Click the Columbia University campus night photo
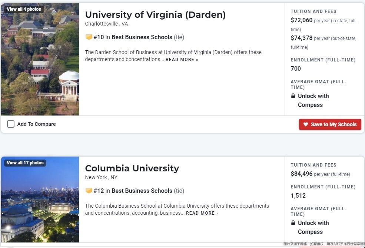The height and width of the screenshot is (248, 365). [x=40, y=200]
